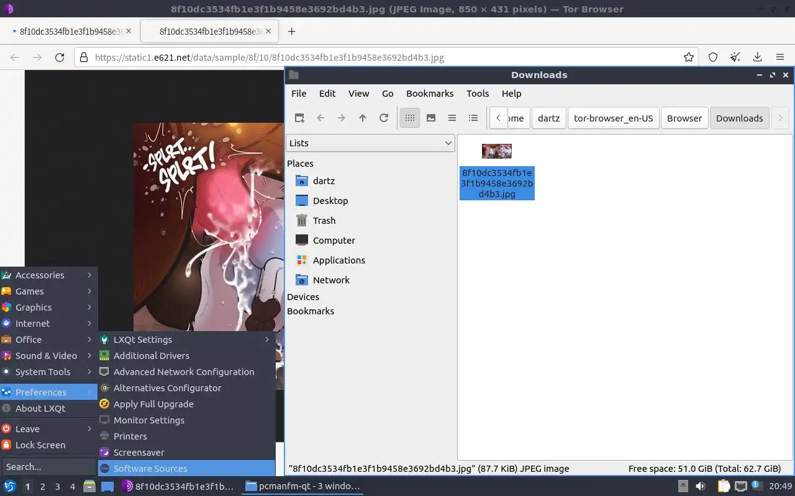Image resolution: width=795 pixels, height=496 pixels.
Task: Close the first browser tab
Action: [x=128, y=31]
